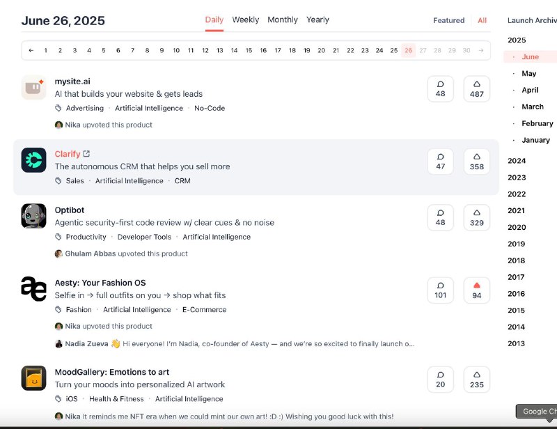Upvote Optibot with 329 votes
The image size is (557, 429).
477,217
